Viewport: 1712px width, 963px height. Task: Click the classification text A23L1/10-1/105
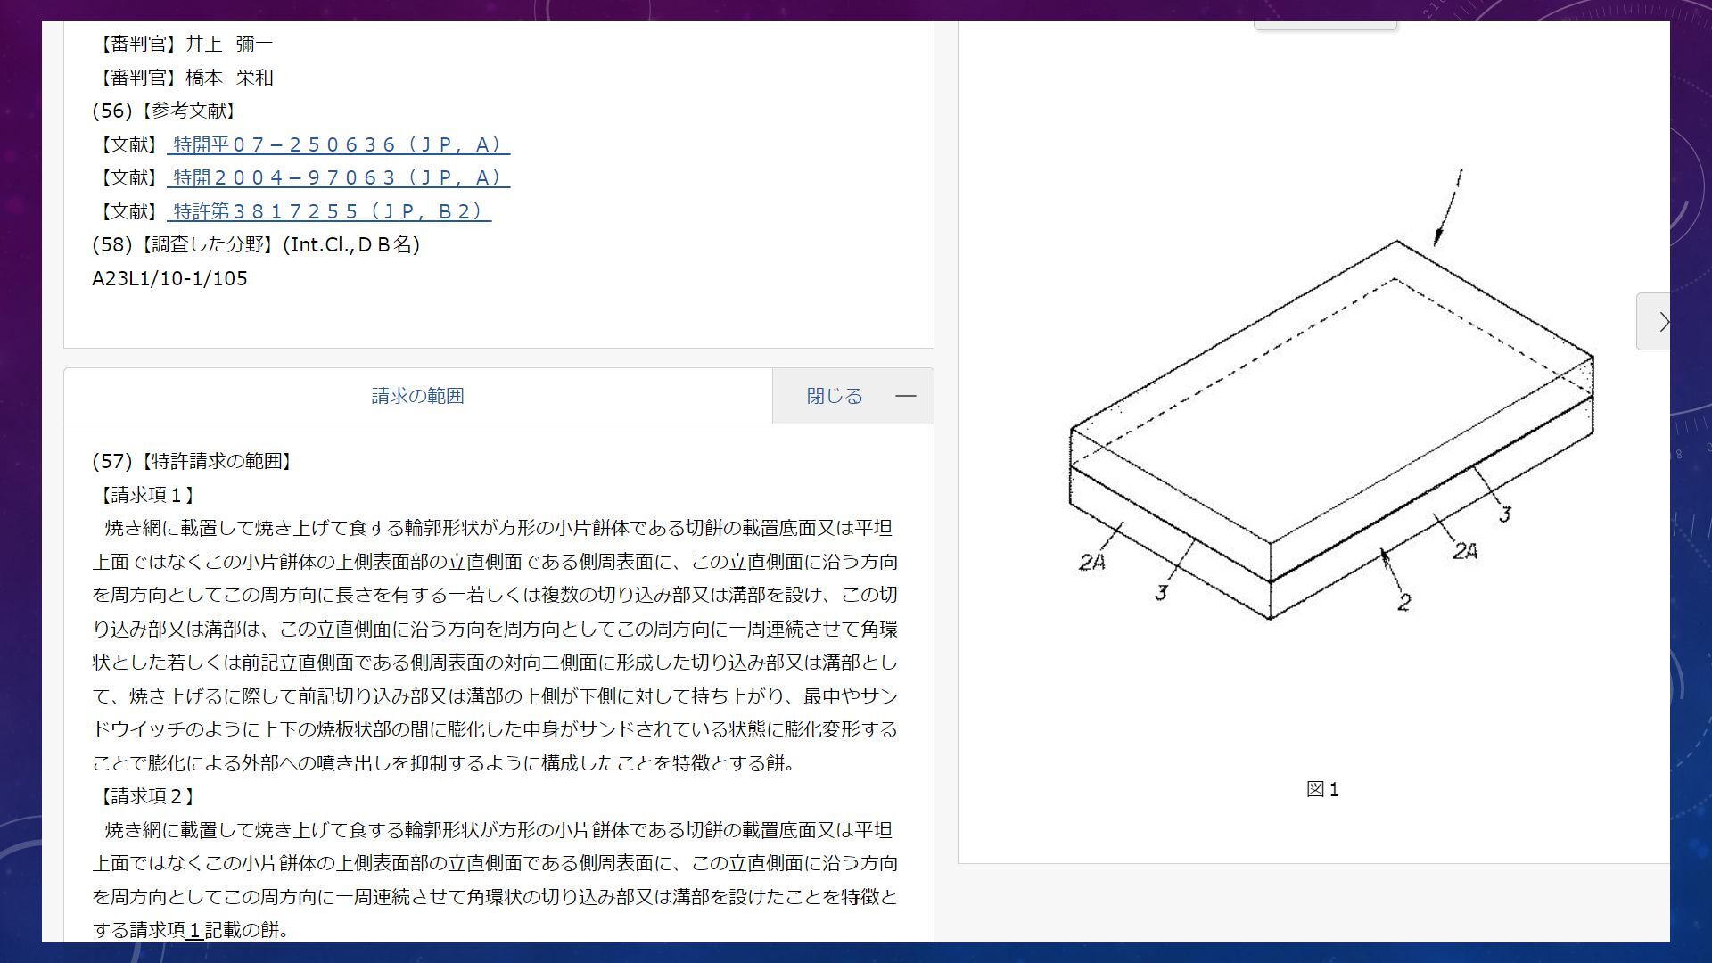(169, 278)
